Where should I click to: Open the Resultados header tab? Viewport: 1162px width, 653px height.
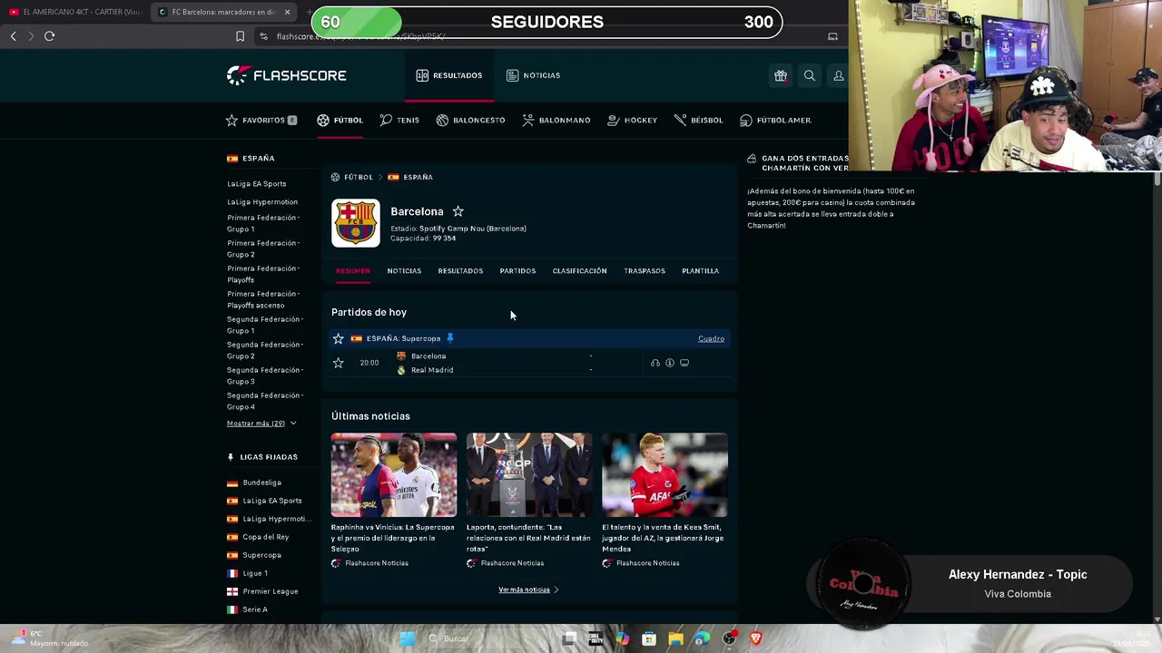coord(449,75)
